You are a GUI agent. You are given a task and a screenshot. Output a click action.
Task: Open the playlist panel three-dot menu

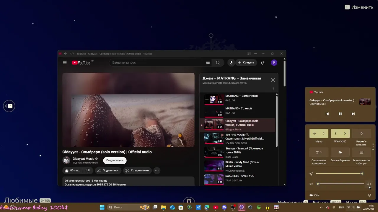[273, 89]
